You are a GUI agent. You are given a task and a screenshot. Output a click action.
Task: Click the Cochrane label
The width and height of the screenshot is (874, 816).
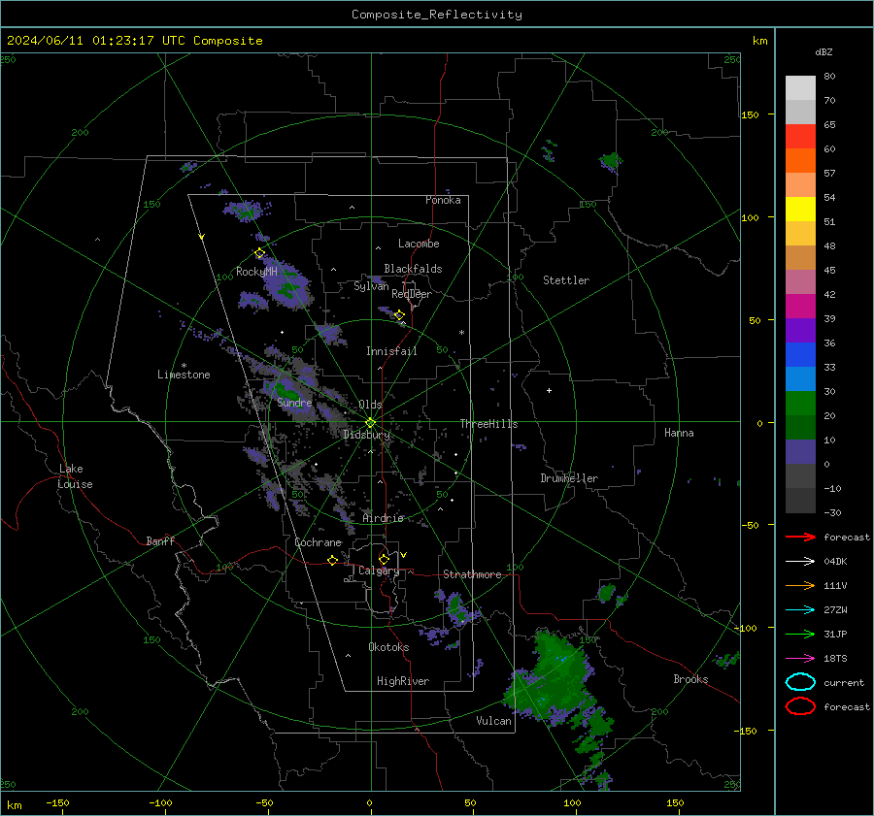318,542
